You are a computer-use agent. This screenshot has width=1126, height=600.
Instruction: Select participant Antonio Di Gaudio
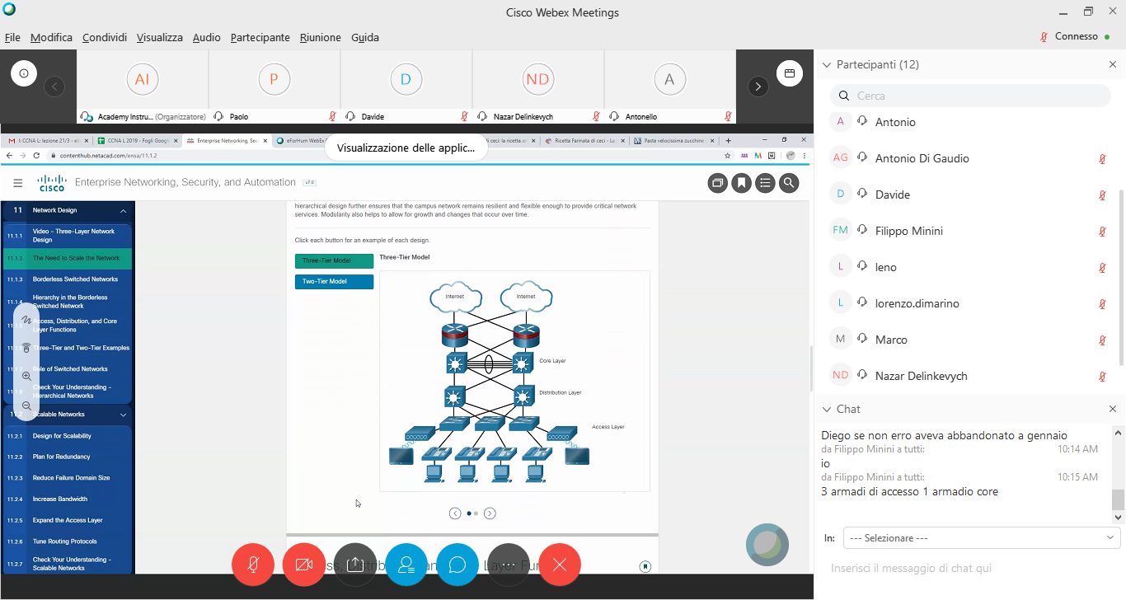[969, 158]
